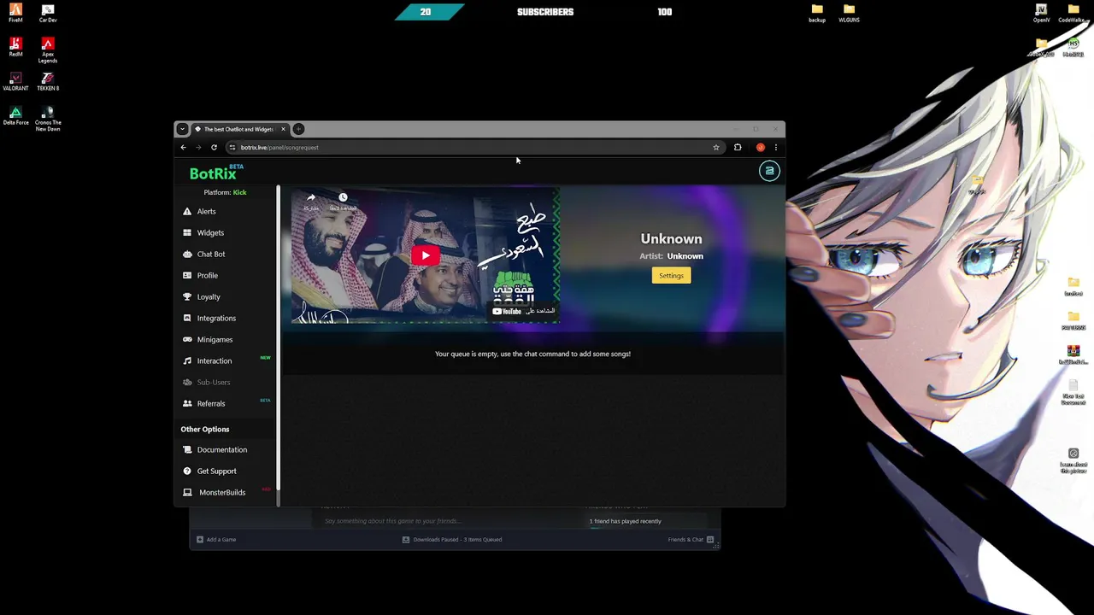This screenshot has height=615, width=1094.
Task: Click Add a Game in Steam window
Action: [x=216, y=539]
